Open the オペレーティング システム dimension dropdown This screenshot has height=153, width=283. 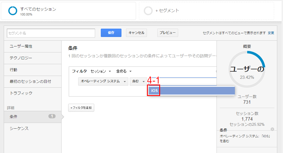[x=103, y=81]
